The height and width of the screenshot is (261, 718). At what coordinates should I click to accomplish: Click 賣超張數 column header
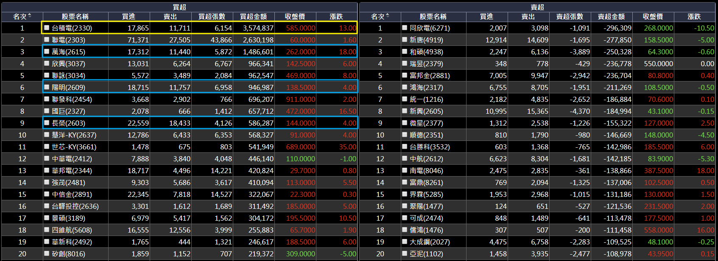click(570, 17)
